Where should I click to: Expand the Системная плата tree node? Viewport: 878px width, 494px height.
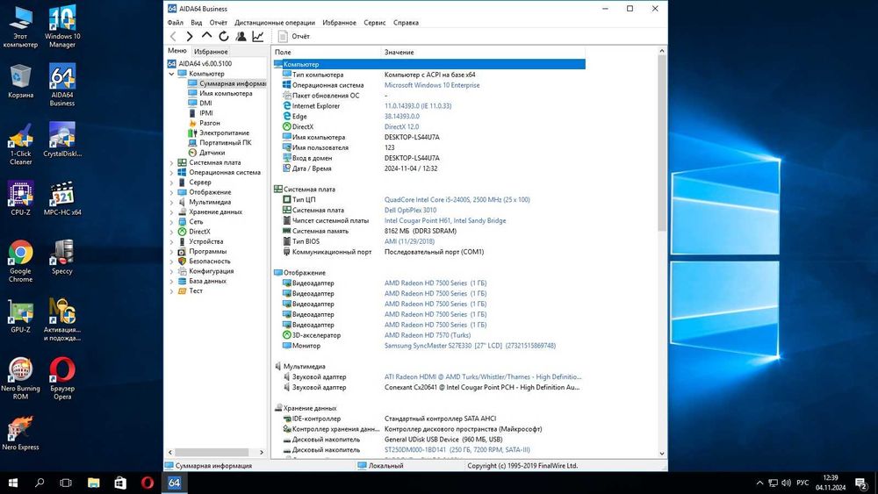coord(172,163)
